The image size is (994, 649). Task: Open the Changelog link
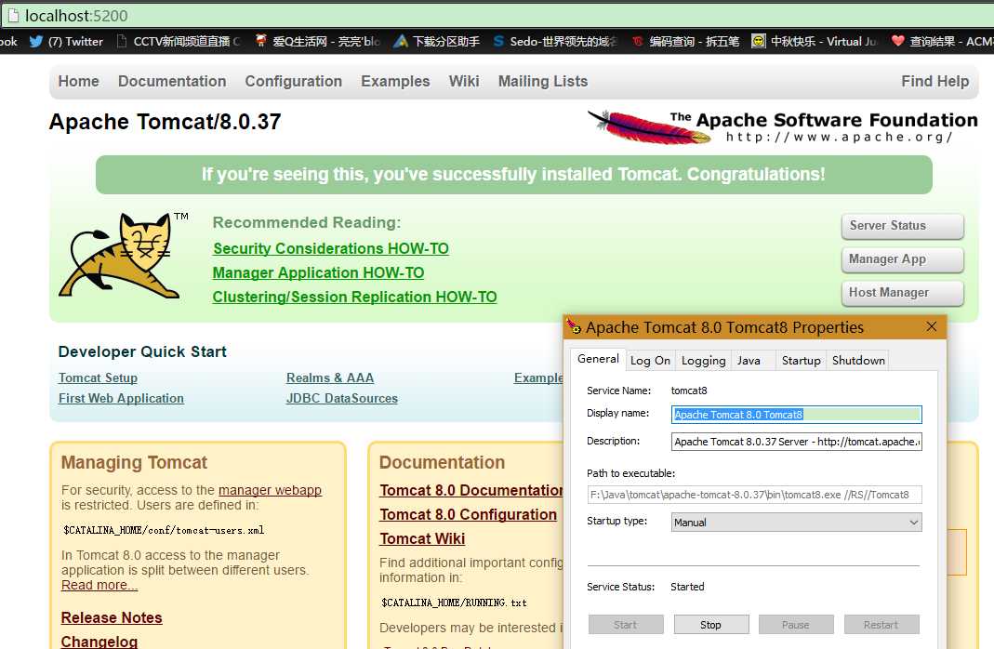pyautogui.click(x=99, y=642)
